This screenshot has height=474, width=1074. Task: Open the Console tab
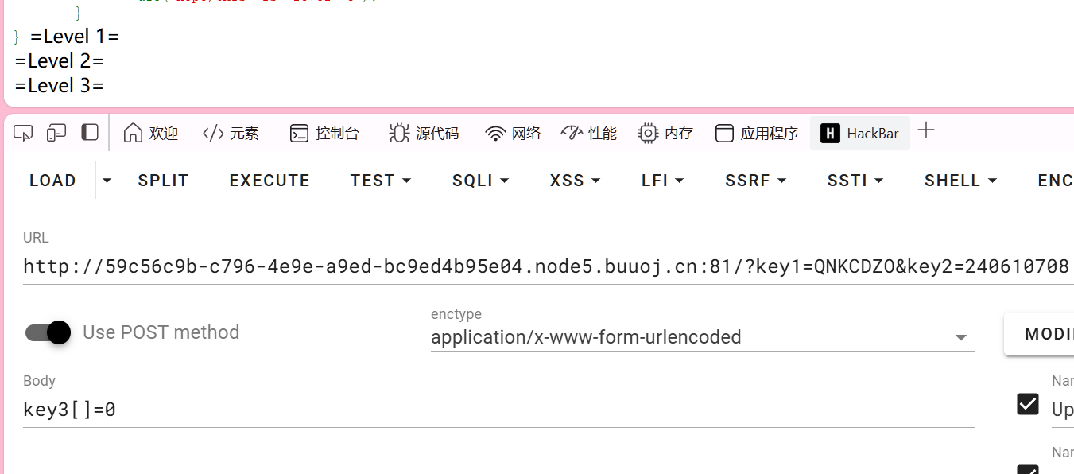pos(324,134)
